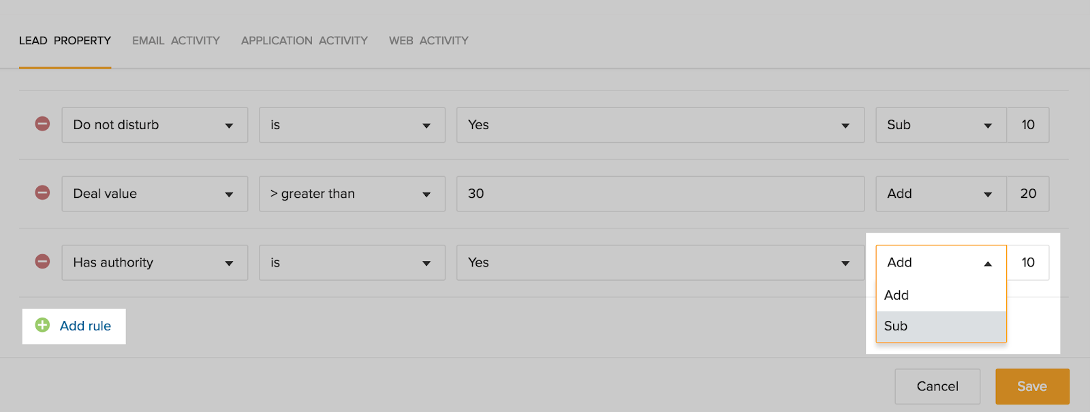Delete the Has authority rule
The width and height of the screenshot is (1090, 412).
(42, 262)
